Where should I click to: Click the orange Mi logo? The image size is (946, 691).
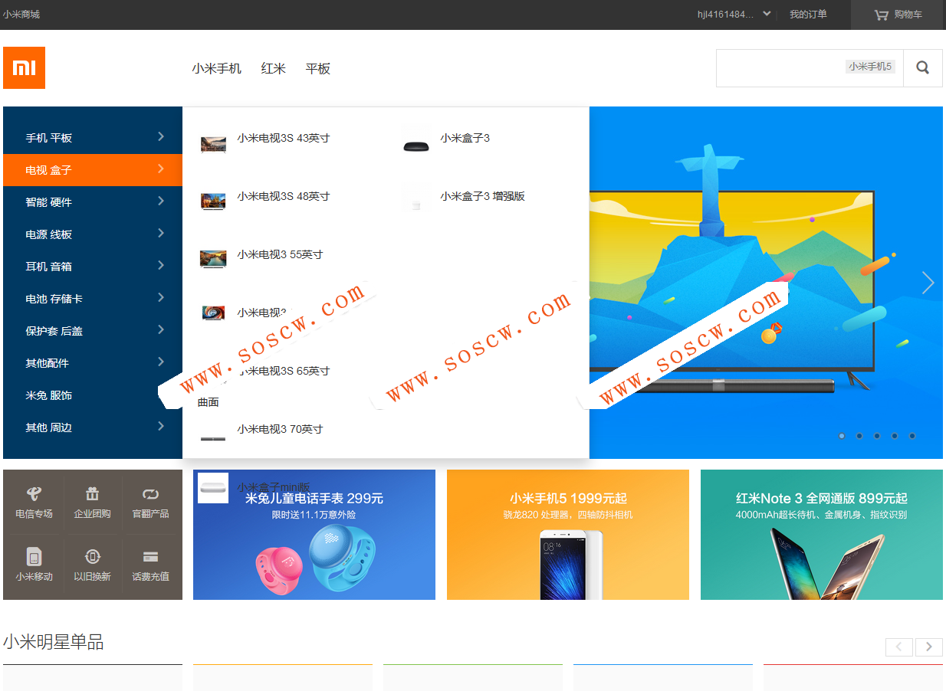[x=24, y=67]
